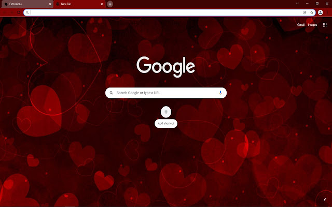Minimize the browser window
The height and width of the screenshot is (207, 332).
(x=307, y=4)
